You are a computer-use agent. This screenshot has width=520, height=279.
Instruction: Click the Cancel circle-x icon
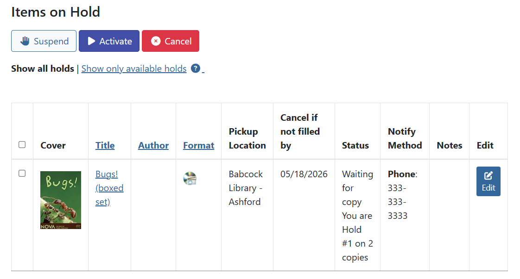click(x=156, y=41)
